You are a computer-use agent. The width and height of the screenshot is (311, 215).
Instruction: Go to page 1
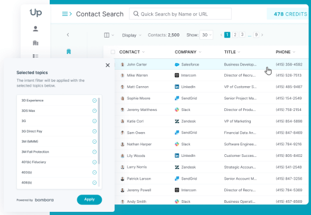tap(227, 35)
